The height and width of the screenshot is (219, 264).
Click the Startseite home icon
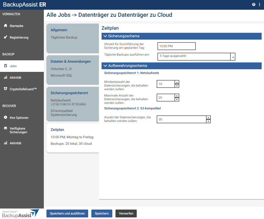(x=6, y=26)
